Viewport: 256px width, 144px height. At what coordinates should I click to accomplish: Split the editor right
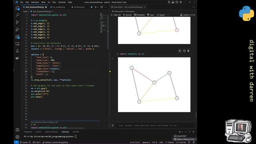(102, 7)
